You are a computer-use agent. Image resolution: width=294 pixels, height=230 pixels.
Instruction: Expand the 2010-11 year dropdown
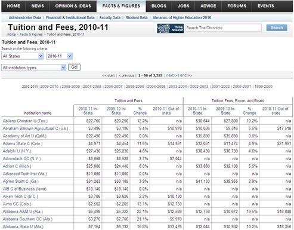[x=59, y=56]
